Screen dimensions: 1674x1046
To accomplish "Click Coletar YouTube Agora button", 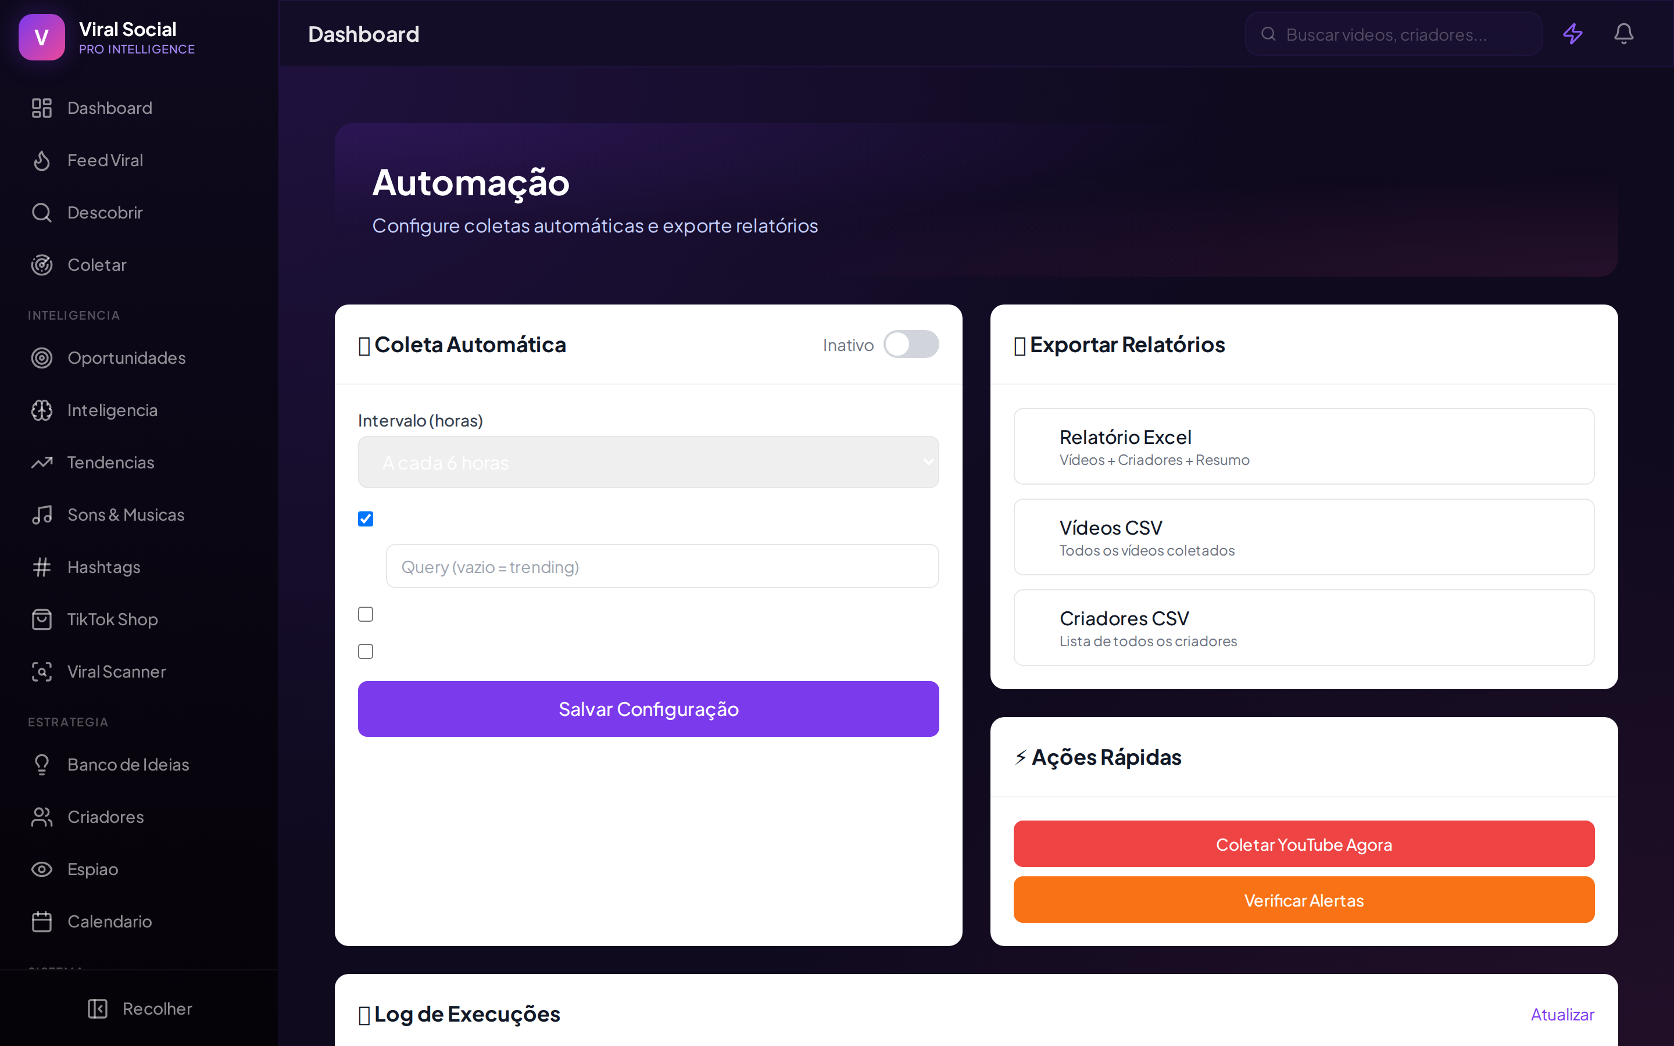I will coord(1303,844).
